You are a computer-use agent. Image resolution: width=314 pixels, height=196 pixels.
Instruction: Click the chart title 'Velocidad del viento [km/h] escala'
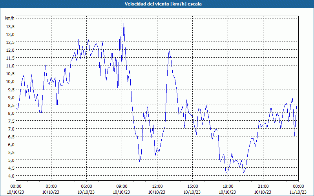tap(163, 4)
